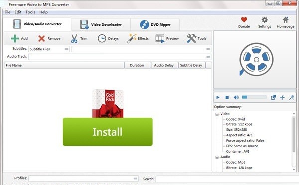Screen dimensions: 299x185
Task: Open the Audio Track dropdown
Action: point(120,57)
